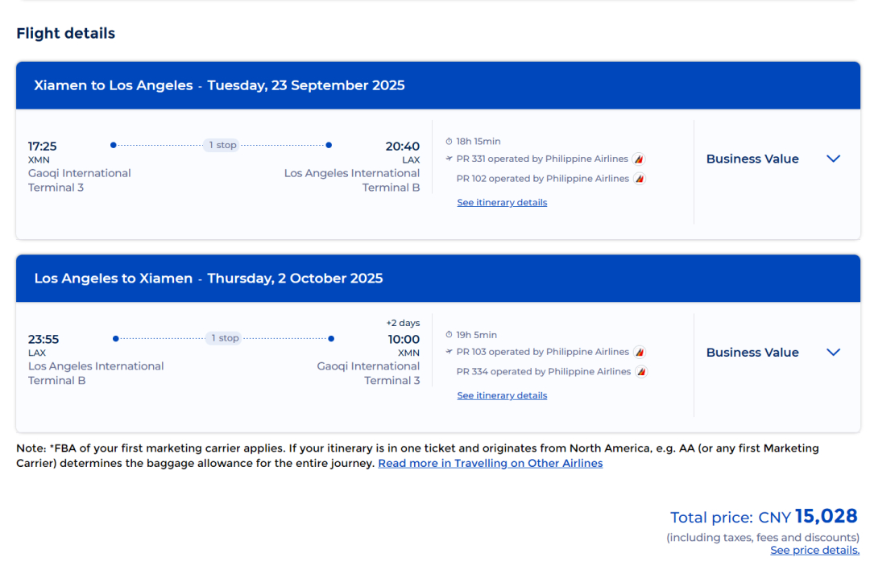Open itinerary details for Xiamen to Los Angeles

[x=502, y=203]
